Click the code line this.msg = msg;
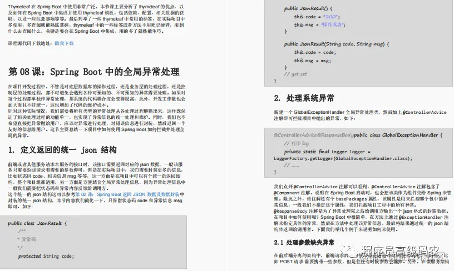 [x=313, y=61]
